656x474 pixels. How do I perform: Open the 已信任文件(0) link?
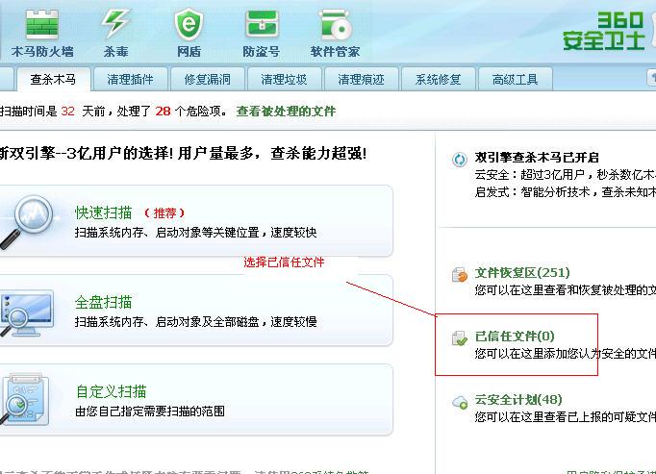pos(515,336)
